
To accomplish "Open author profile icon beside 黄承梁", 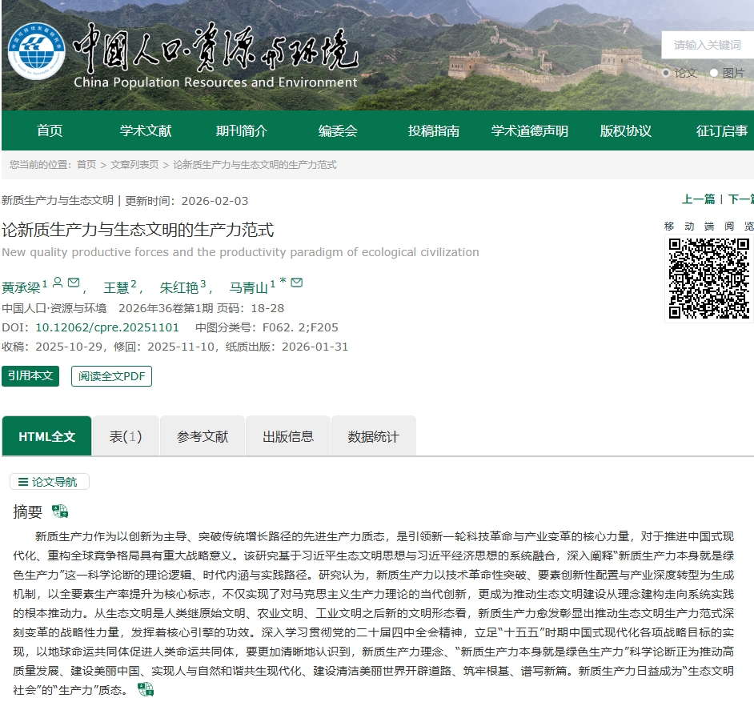I will (x=58, y=283).
